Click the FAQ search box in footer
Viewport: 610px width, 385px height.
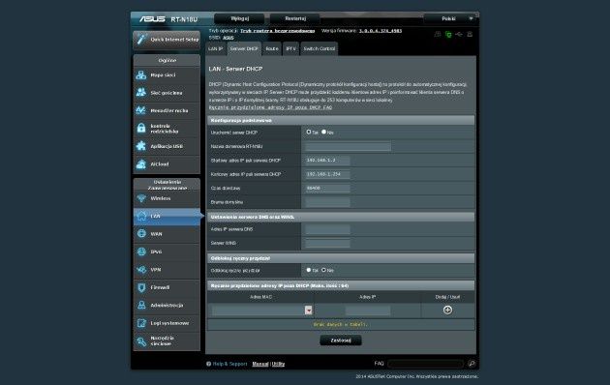click(x=426, y=364)
